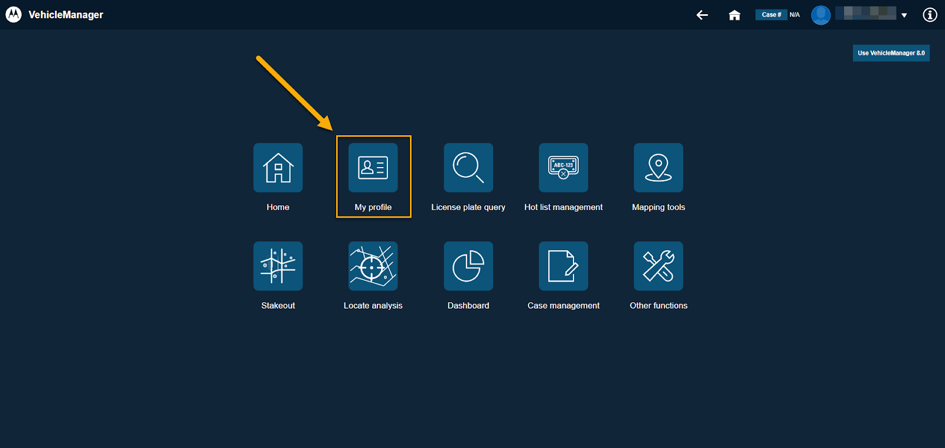Click the Case # button
Image resolution: width=945 pixels, height=448 pixels.
(x=771, y=15)
